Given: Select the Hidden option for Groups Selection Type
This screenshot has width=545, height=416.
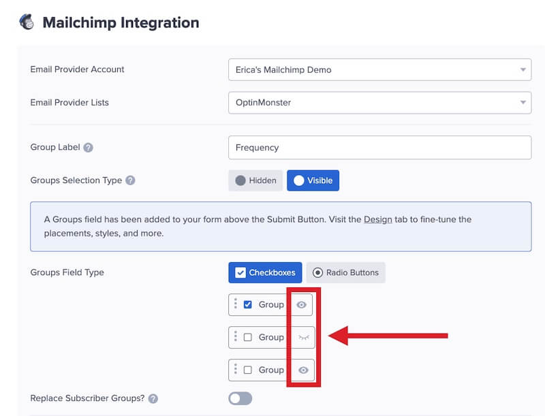Looking at the screenshot, I should point(255,180).
